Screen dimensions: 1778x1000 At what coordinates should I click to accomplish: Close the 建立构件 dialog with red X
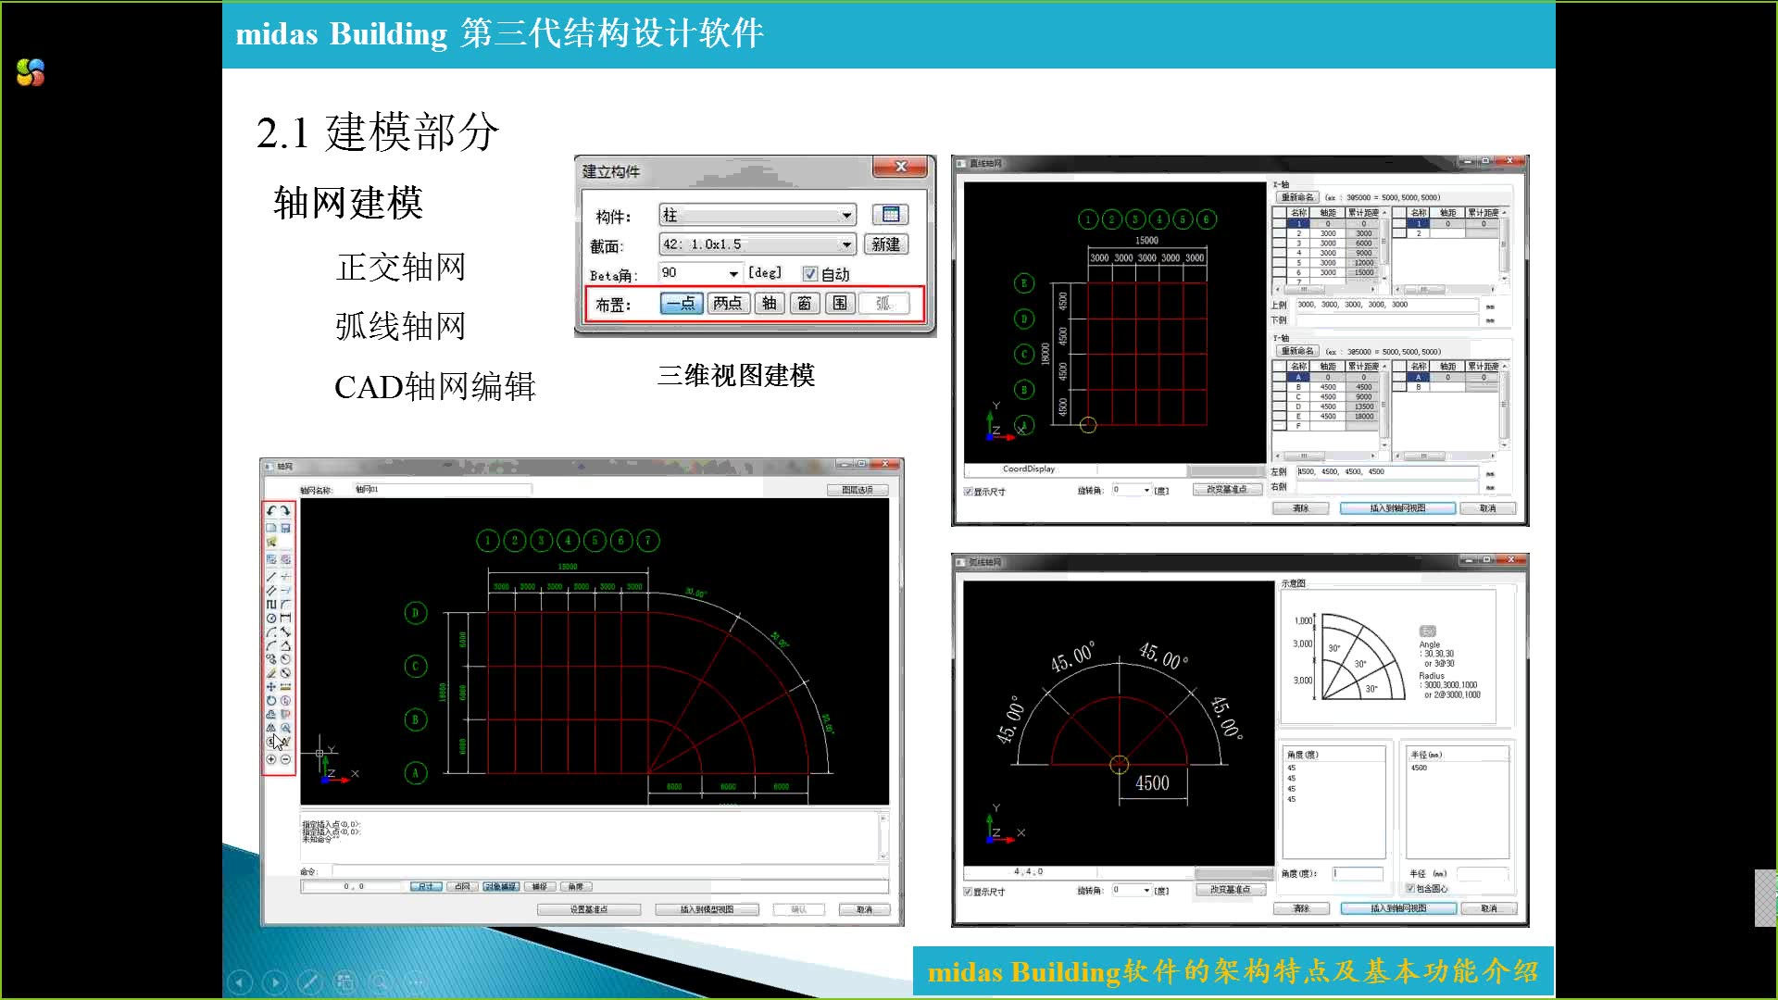[900, 167]
